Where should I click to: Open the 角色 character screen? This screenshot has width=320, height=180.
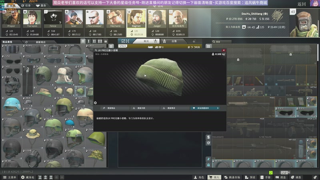(x=199, y=177)
